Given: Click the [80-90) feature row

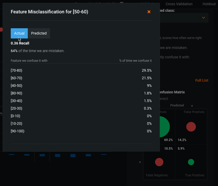Looking at the screenshot, I should point(81,93).
